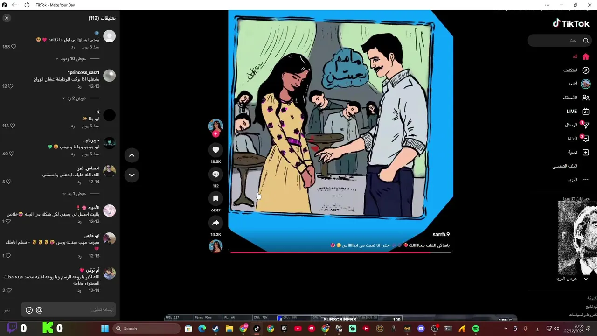Post the comment with 'نشر'
597x336 pixels.
point(7,310)
